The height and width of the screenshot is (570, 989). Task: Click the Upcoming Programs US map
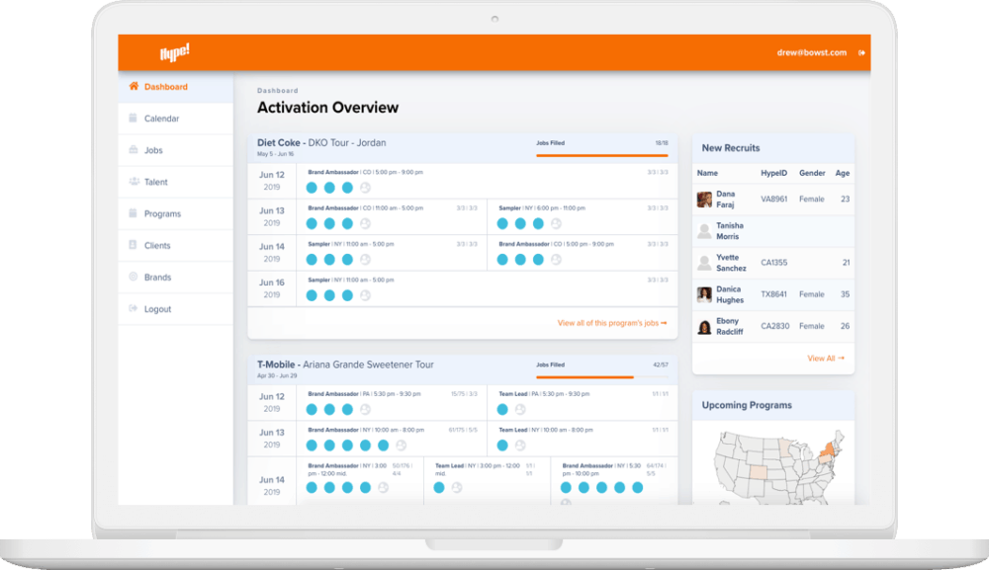tap(779, 466)
